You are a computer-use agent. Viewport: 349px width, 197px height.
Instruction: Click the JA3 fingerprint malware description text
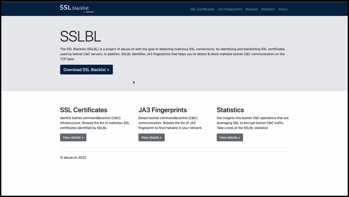click(x=170, y=123)
